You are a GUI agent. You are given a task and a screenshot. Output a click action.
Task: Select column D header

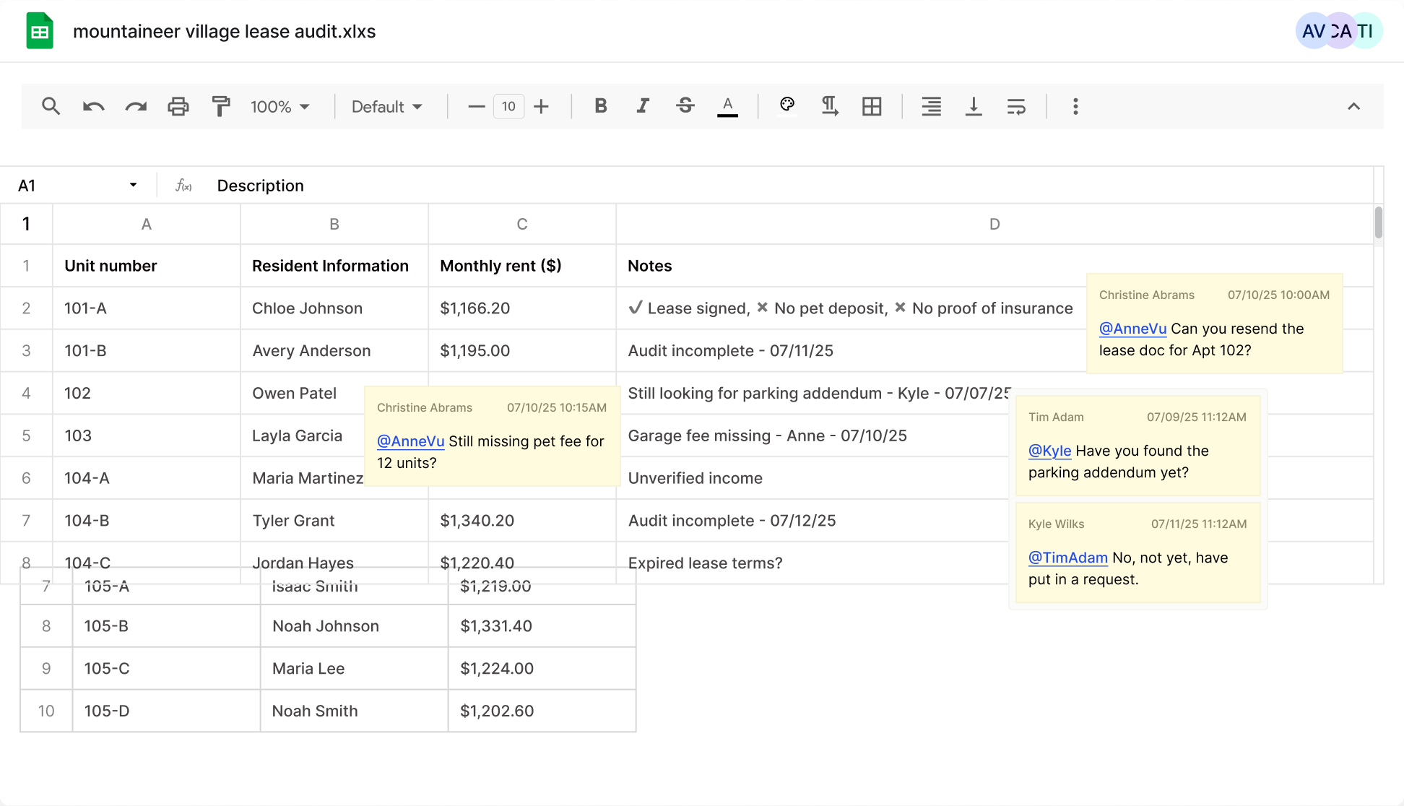click(x=994, y=224)
